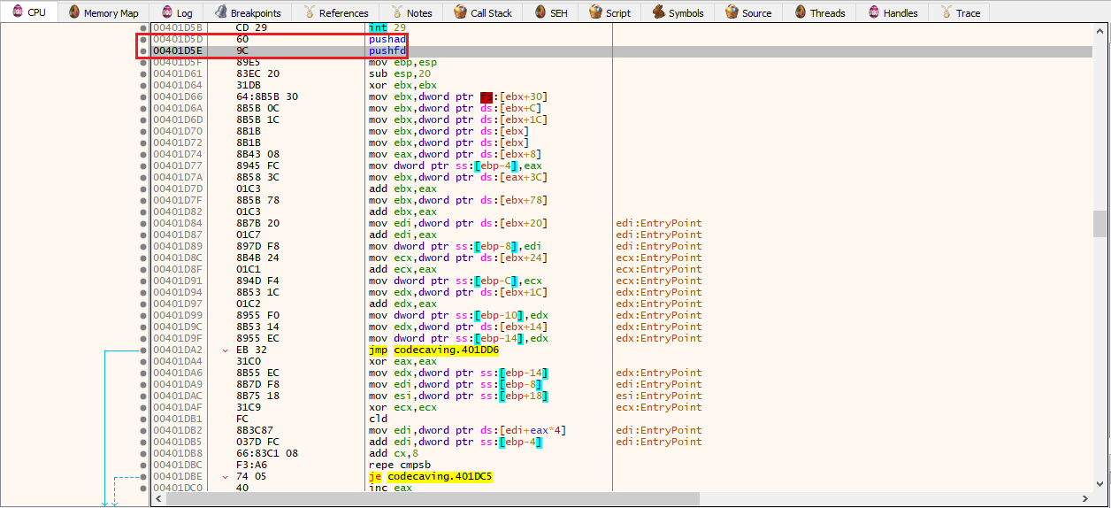Viewport: 1111px width, 508px height.
Task: Click the address 00401D5B
Action: click(x=178, y=28)
